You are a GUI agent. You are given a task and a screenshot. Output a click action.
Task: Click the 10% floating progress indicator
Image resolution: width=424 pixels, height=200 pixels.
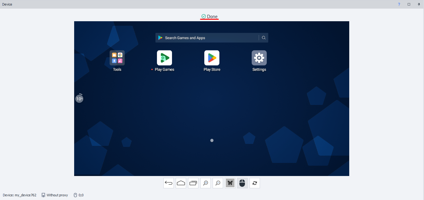click(79, 99)
